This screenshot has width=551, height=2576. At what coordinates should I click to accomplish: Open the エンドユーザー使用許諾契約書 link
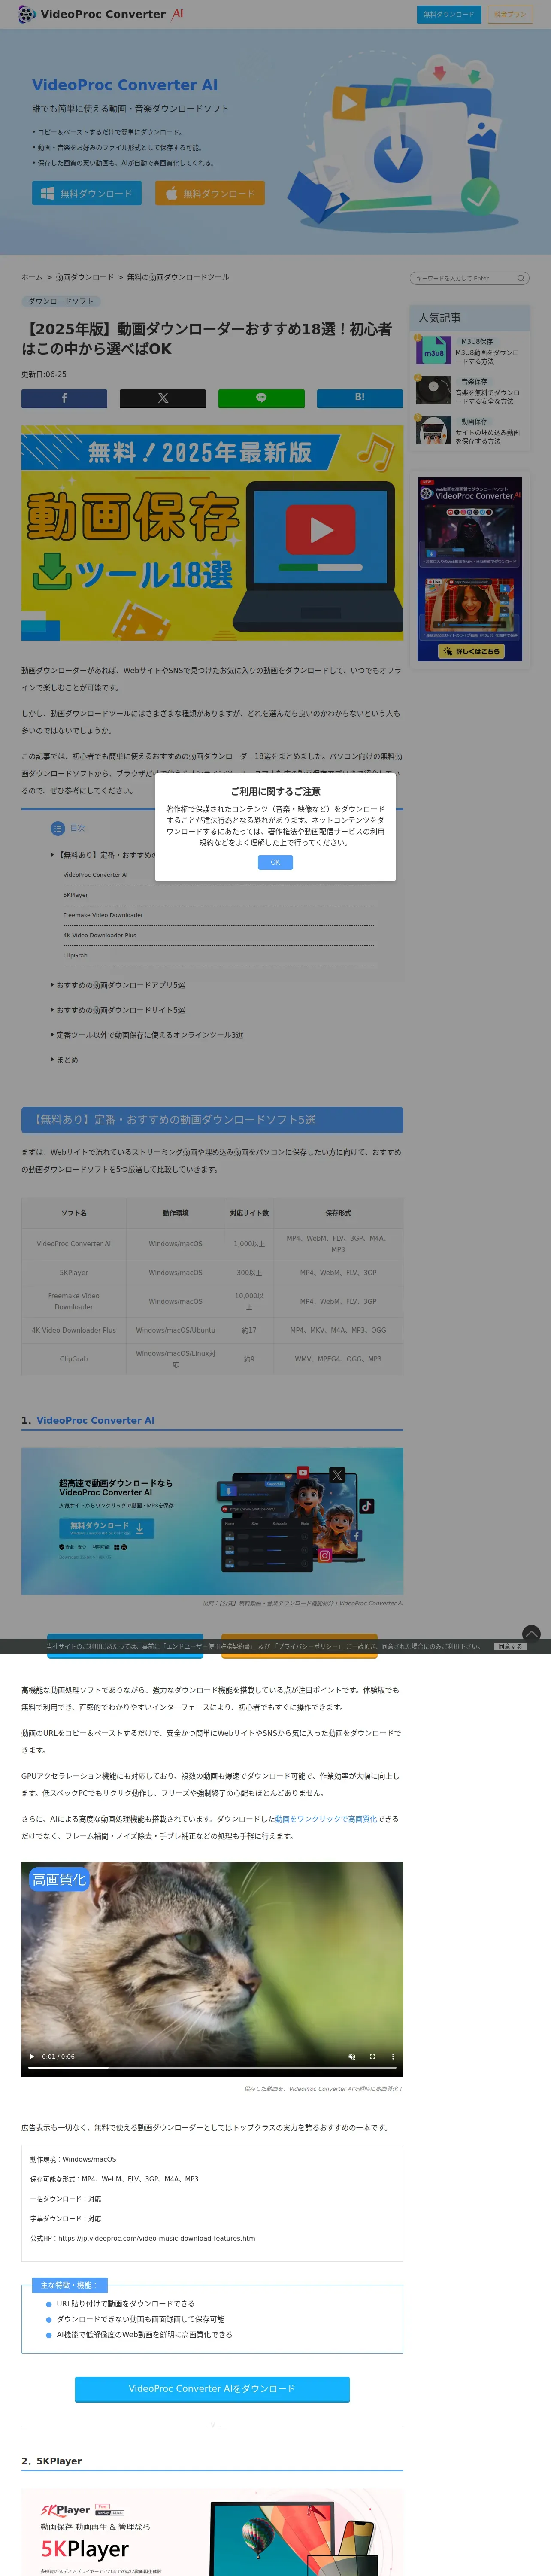208,1646
